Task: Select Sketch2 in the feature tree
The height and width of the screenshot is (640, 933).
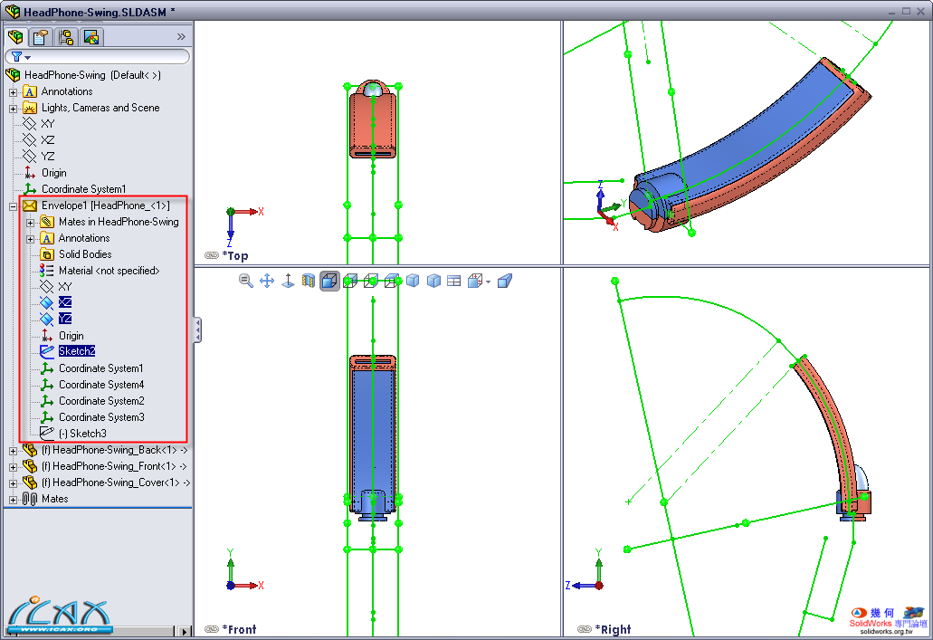Action: pyautogui.click(x=77, y=351)
